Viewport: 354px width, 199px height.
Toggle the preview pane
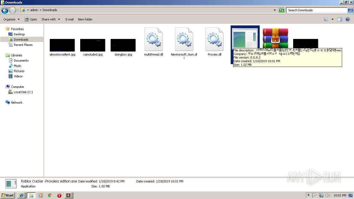pos(340,19)
